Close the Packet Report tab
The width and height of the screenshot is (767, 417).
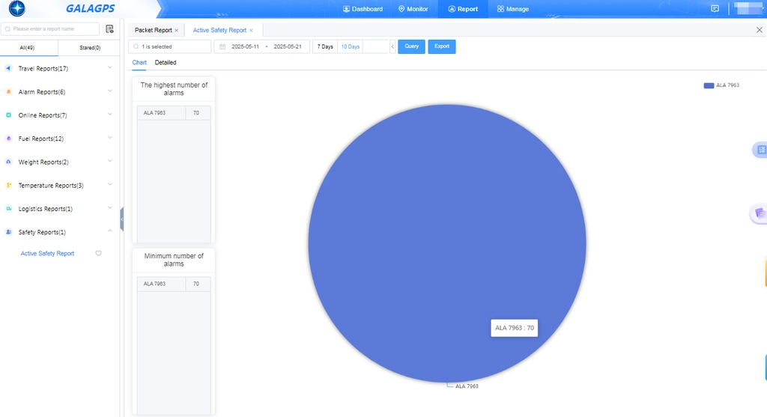(x=177, y=30)
